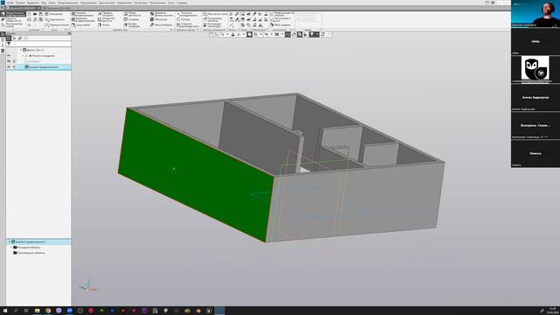Click the Массив по сетке tool
The image size is (560, 315).
[215, 14]
